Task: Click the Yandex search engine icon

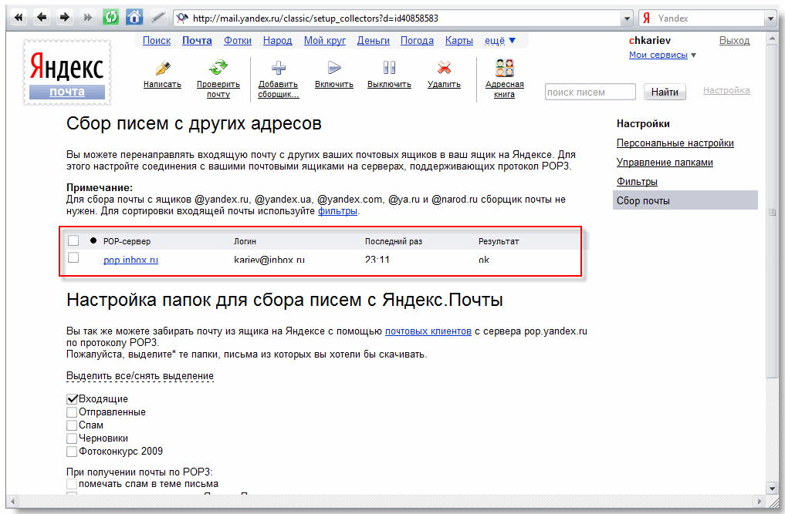Action: 646,18
